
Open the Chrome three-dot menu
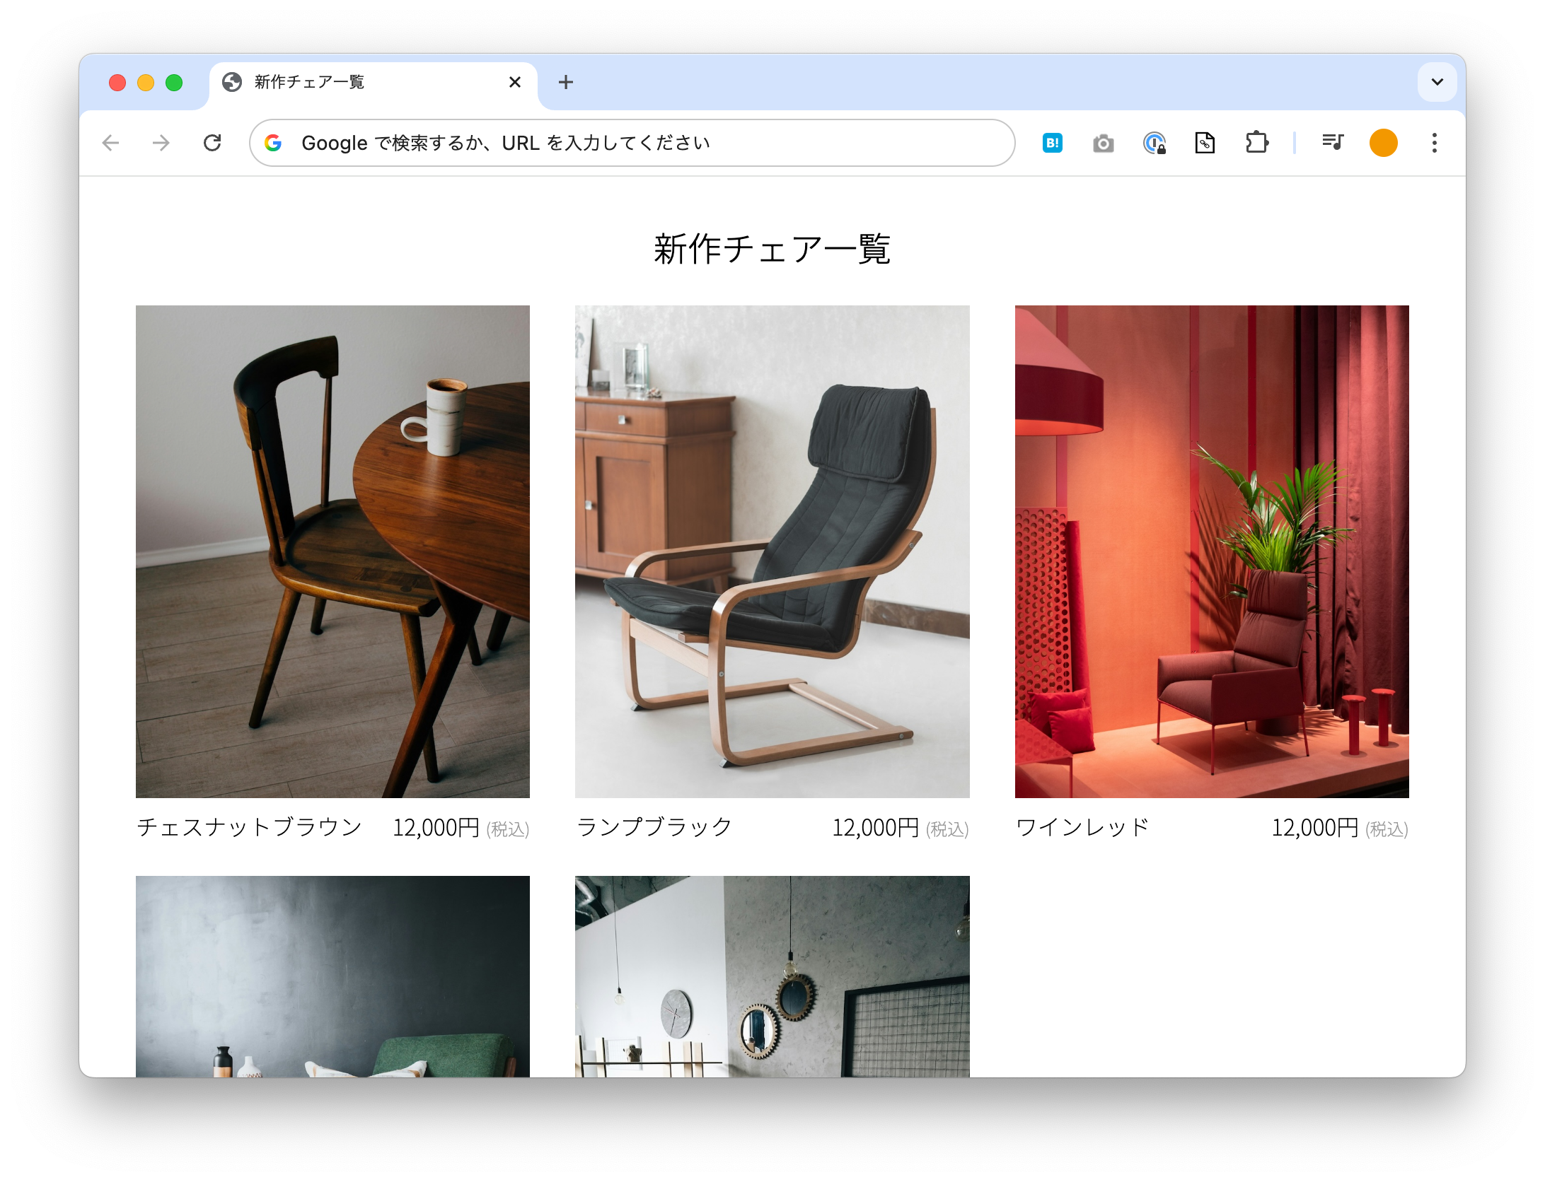[x=1434, y=144]
